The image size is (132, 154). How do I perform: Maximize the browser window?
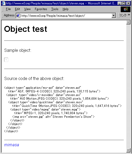click(x=123, y=3)
